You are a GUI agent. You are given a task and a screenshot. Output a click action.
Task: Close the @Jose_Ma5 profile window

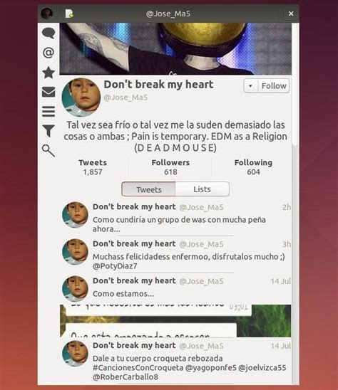tap(291, 14)
